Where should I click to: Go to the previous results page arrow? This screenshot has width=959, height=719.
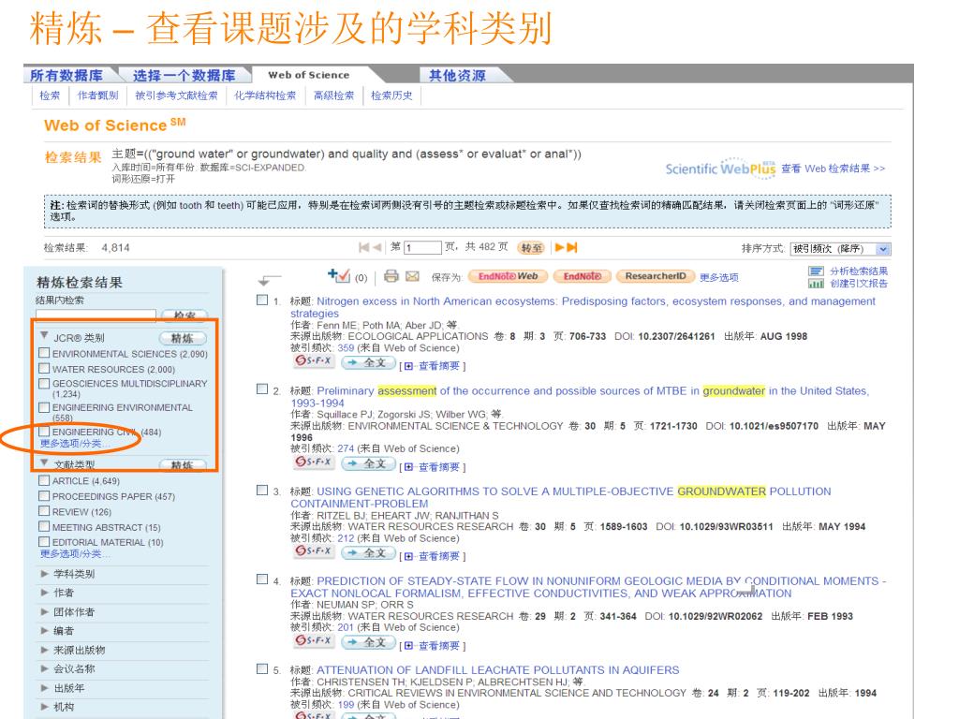tap(376, 247)
